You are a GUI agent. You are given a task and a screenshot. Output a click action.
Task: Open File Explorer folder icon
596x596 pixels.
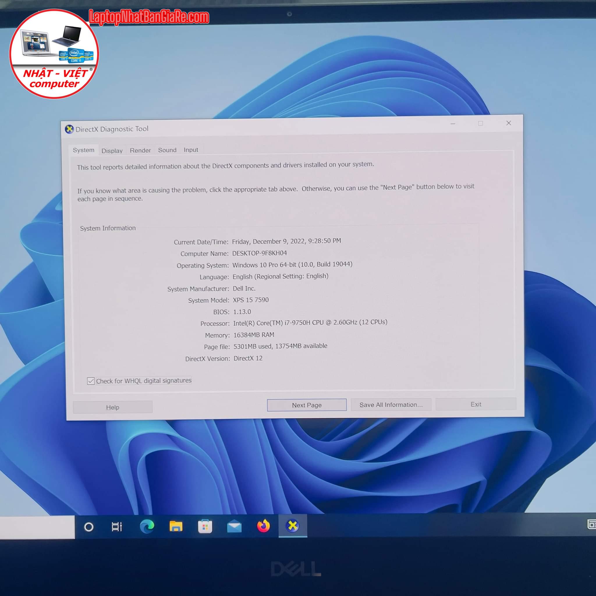point(176,526)
